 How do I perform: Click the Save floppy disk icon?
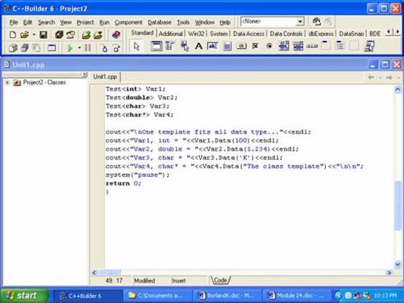tap(43, 34)
